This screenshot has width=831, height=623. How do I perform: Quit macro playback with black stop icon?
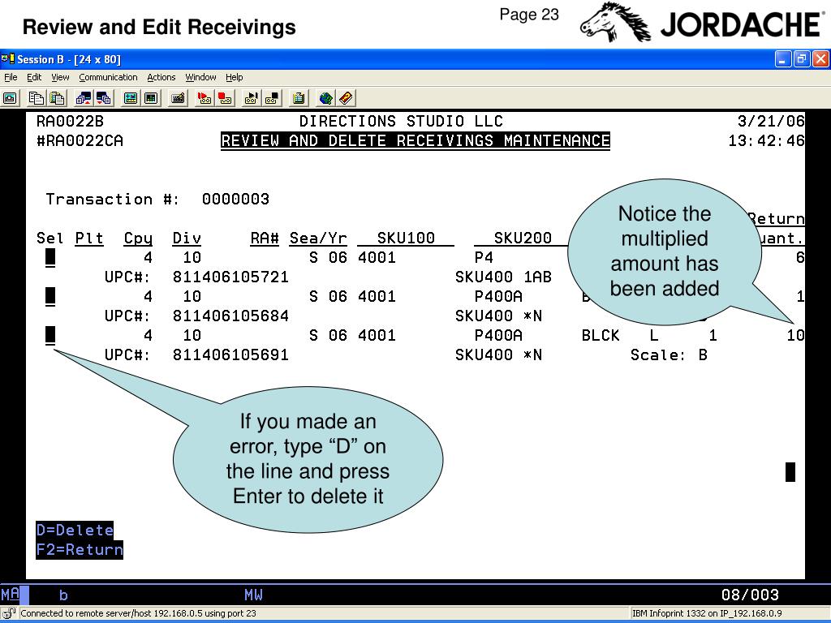pyautogui.click(x=272, y=98)
